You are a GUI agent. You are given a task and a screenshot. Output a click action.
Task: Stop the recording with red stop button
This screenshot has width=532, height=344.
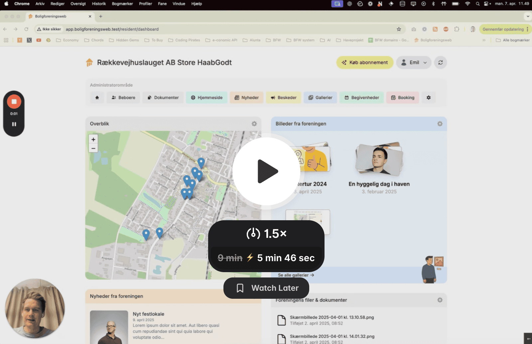pyautogui.click(x=14, y=102)
